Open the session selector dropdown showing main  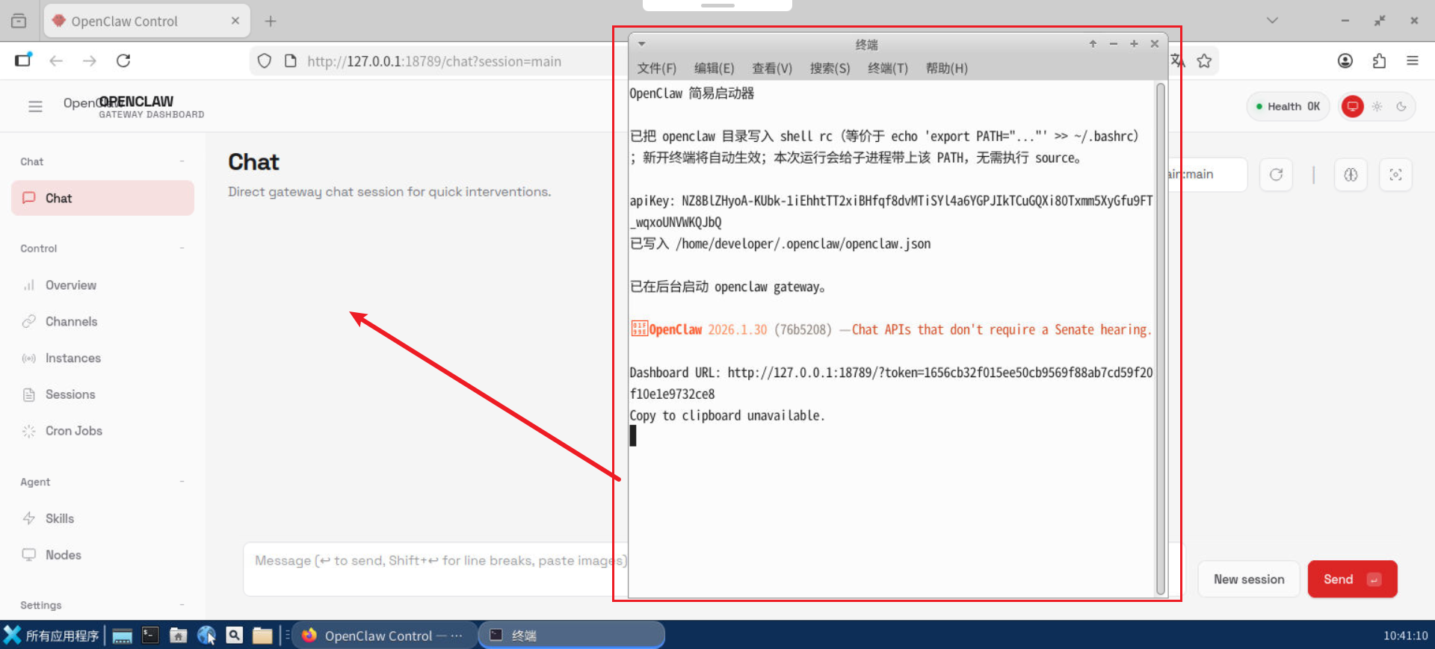coord(1208,175)
